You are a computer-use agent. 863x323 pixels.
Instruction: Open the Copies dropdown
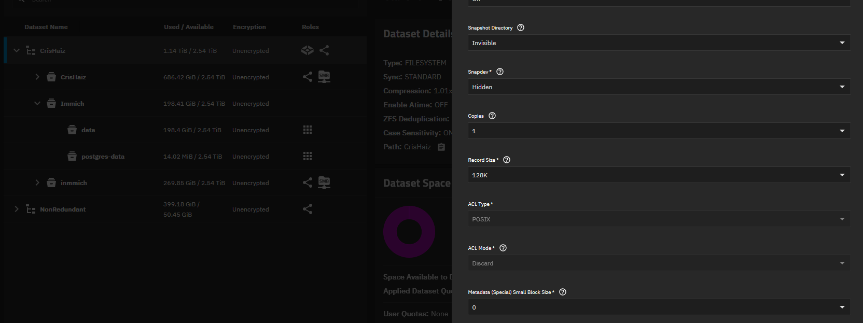point(659,131)
